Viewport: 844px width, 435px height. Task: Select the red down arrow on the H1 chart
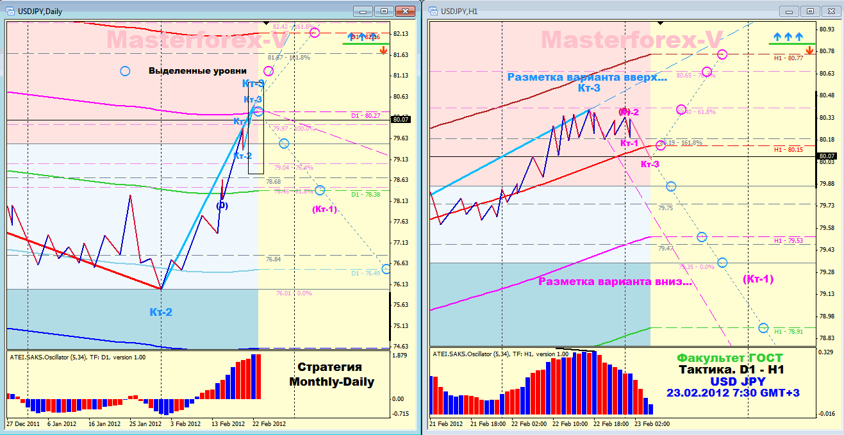[x=809, y=49]
